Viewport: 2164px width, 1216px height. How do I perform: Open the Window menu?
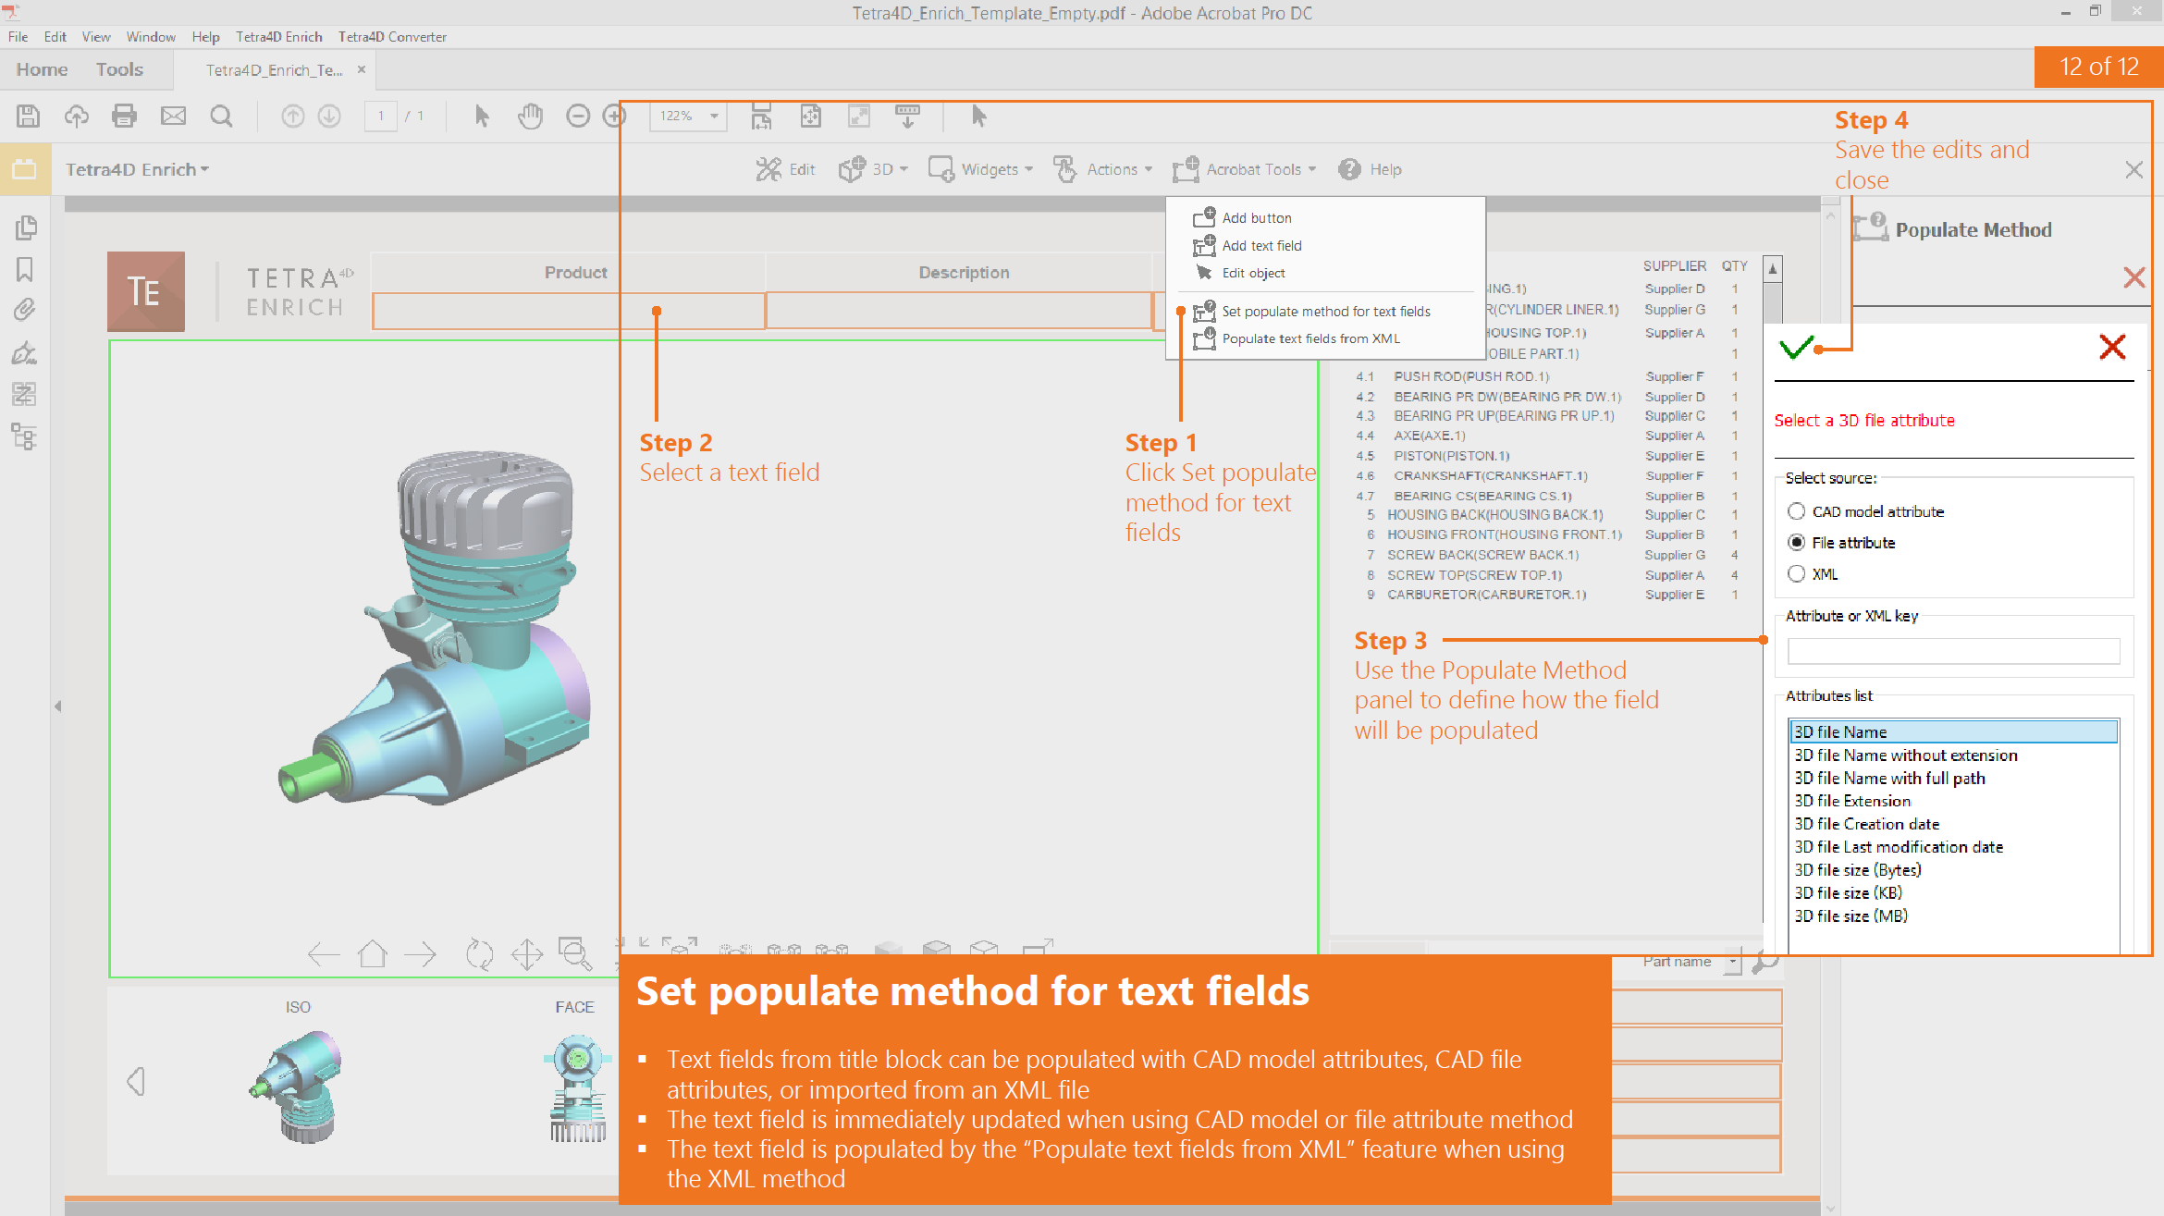point(151,37)
